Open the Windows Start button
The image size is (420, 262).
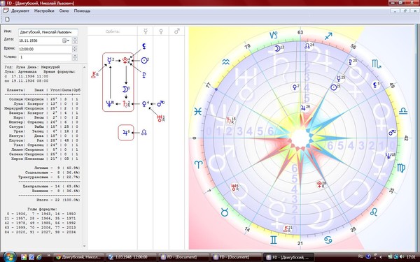(x=10, y=257)
